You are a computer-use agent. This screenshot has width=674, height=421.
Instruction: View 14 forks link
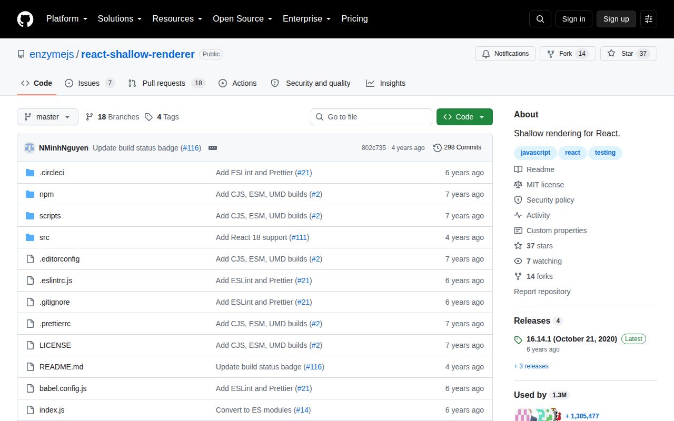(x=533, y=276)
